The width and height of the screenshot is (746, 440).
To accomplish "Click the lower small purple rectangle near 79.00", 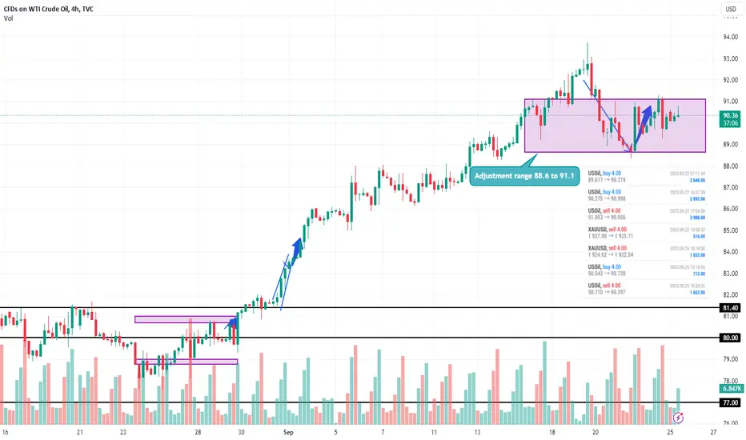I will (186, 362).
